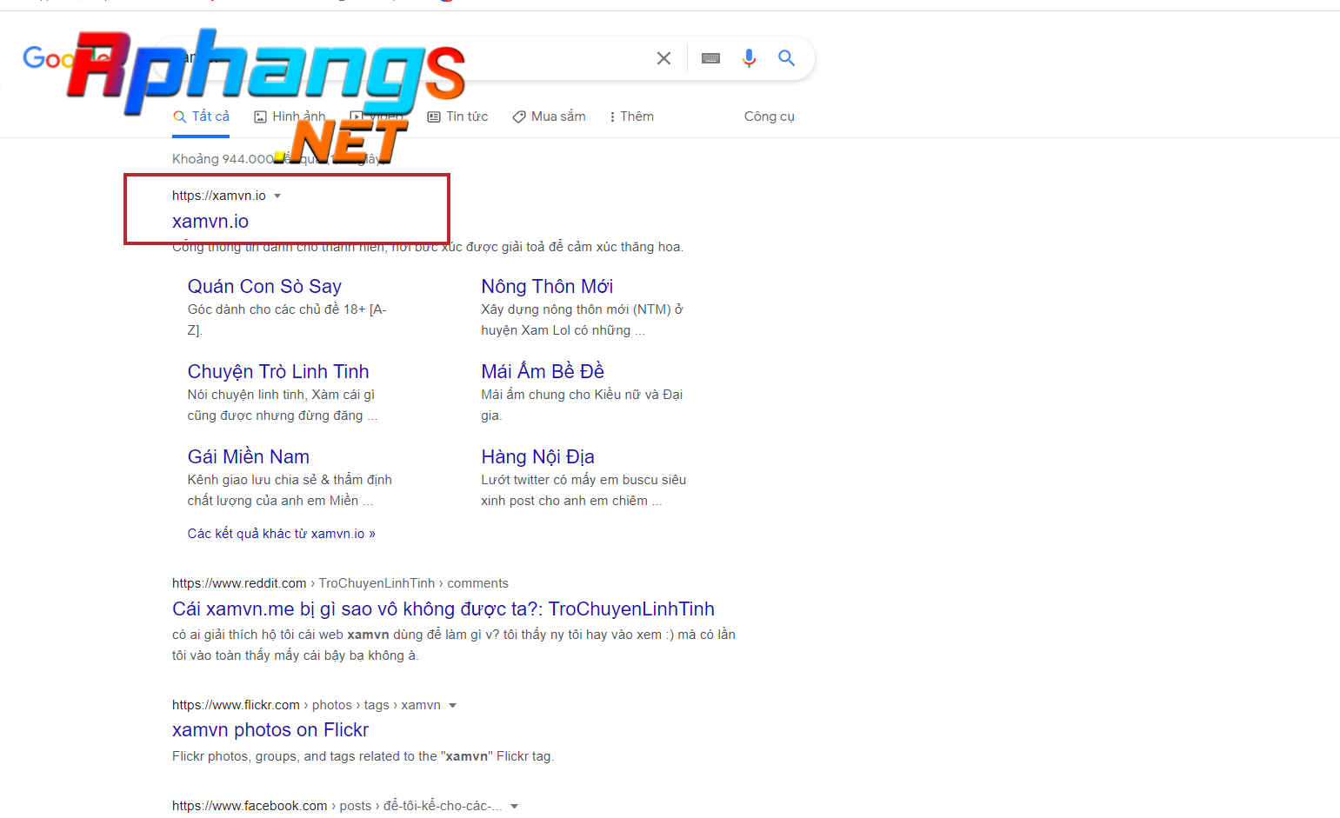Click the reddit.com breadcrumb URL
1340x818 pixels.
point(340,583)
